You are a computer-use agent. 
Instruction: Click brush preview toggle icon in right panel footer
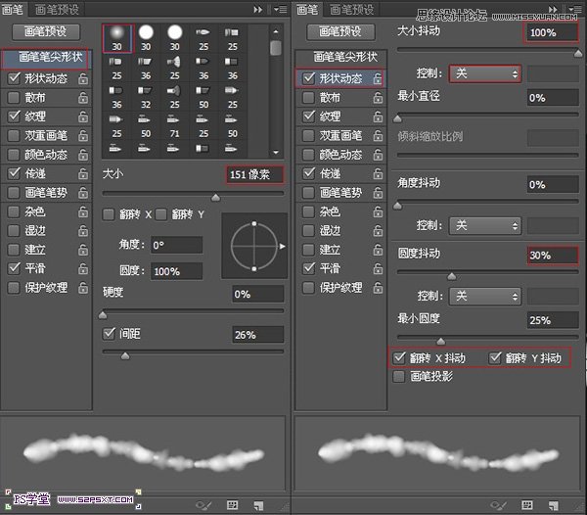[x=498, y=505]
